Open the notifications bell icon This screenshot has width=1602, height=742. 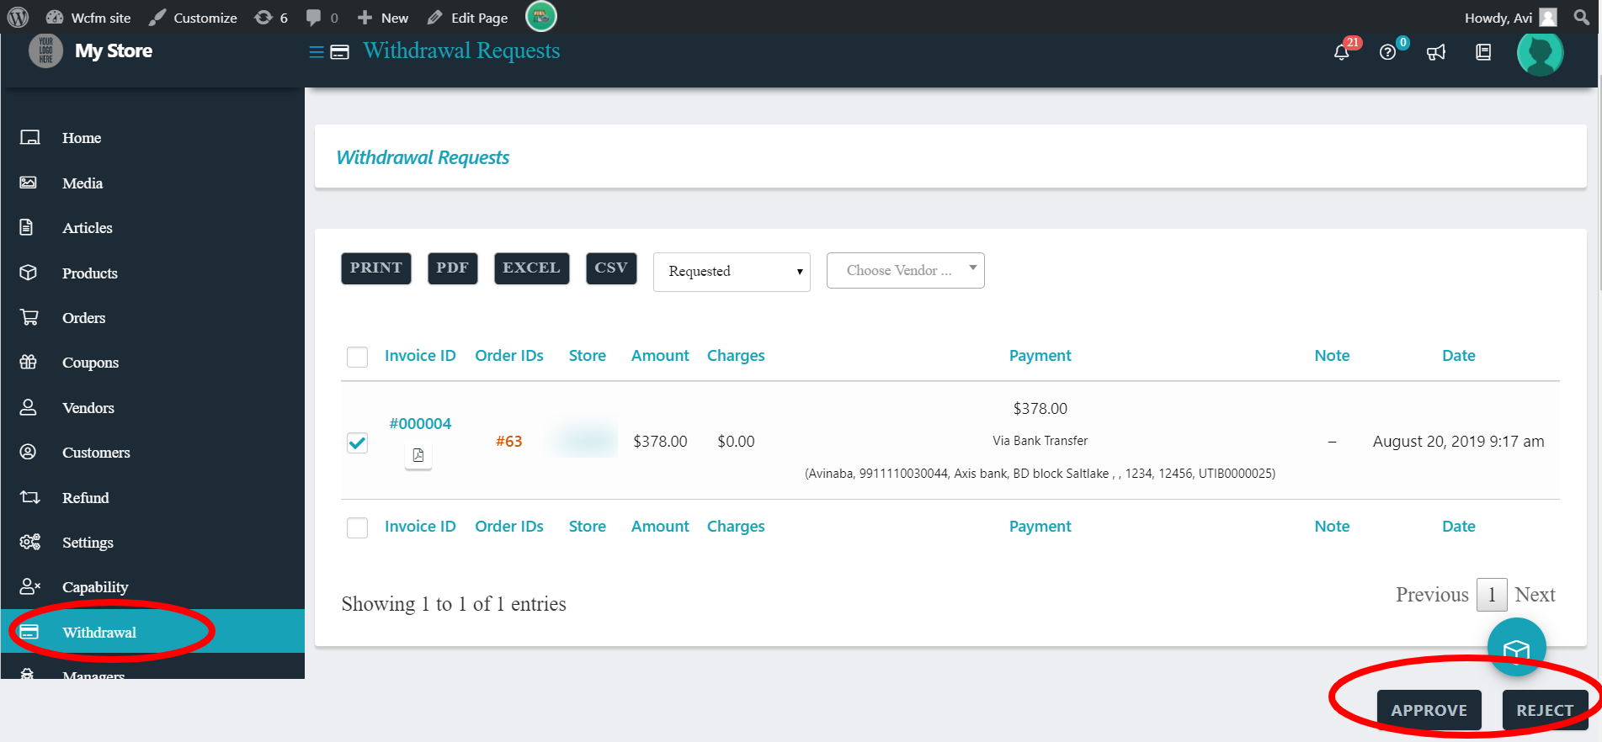pos(1341,52)
